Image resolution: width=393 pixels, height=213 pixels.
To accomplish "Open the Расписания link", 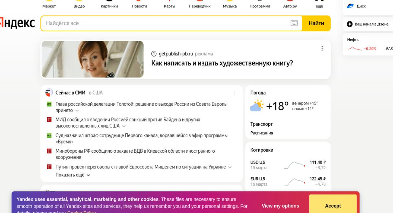I will 262,133.
